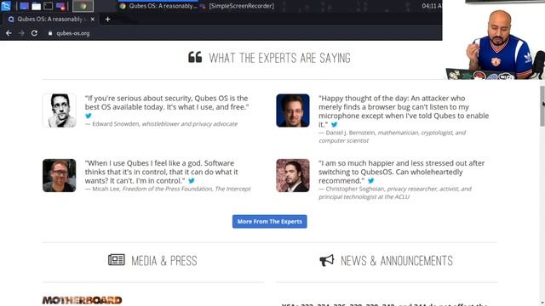Click the qubes-os.org address bar
This screenshot has height=306, width=545.
tap(73, 33)
